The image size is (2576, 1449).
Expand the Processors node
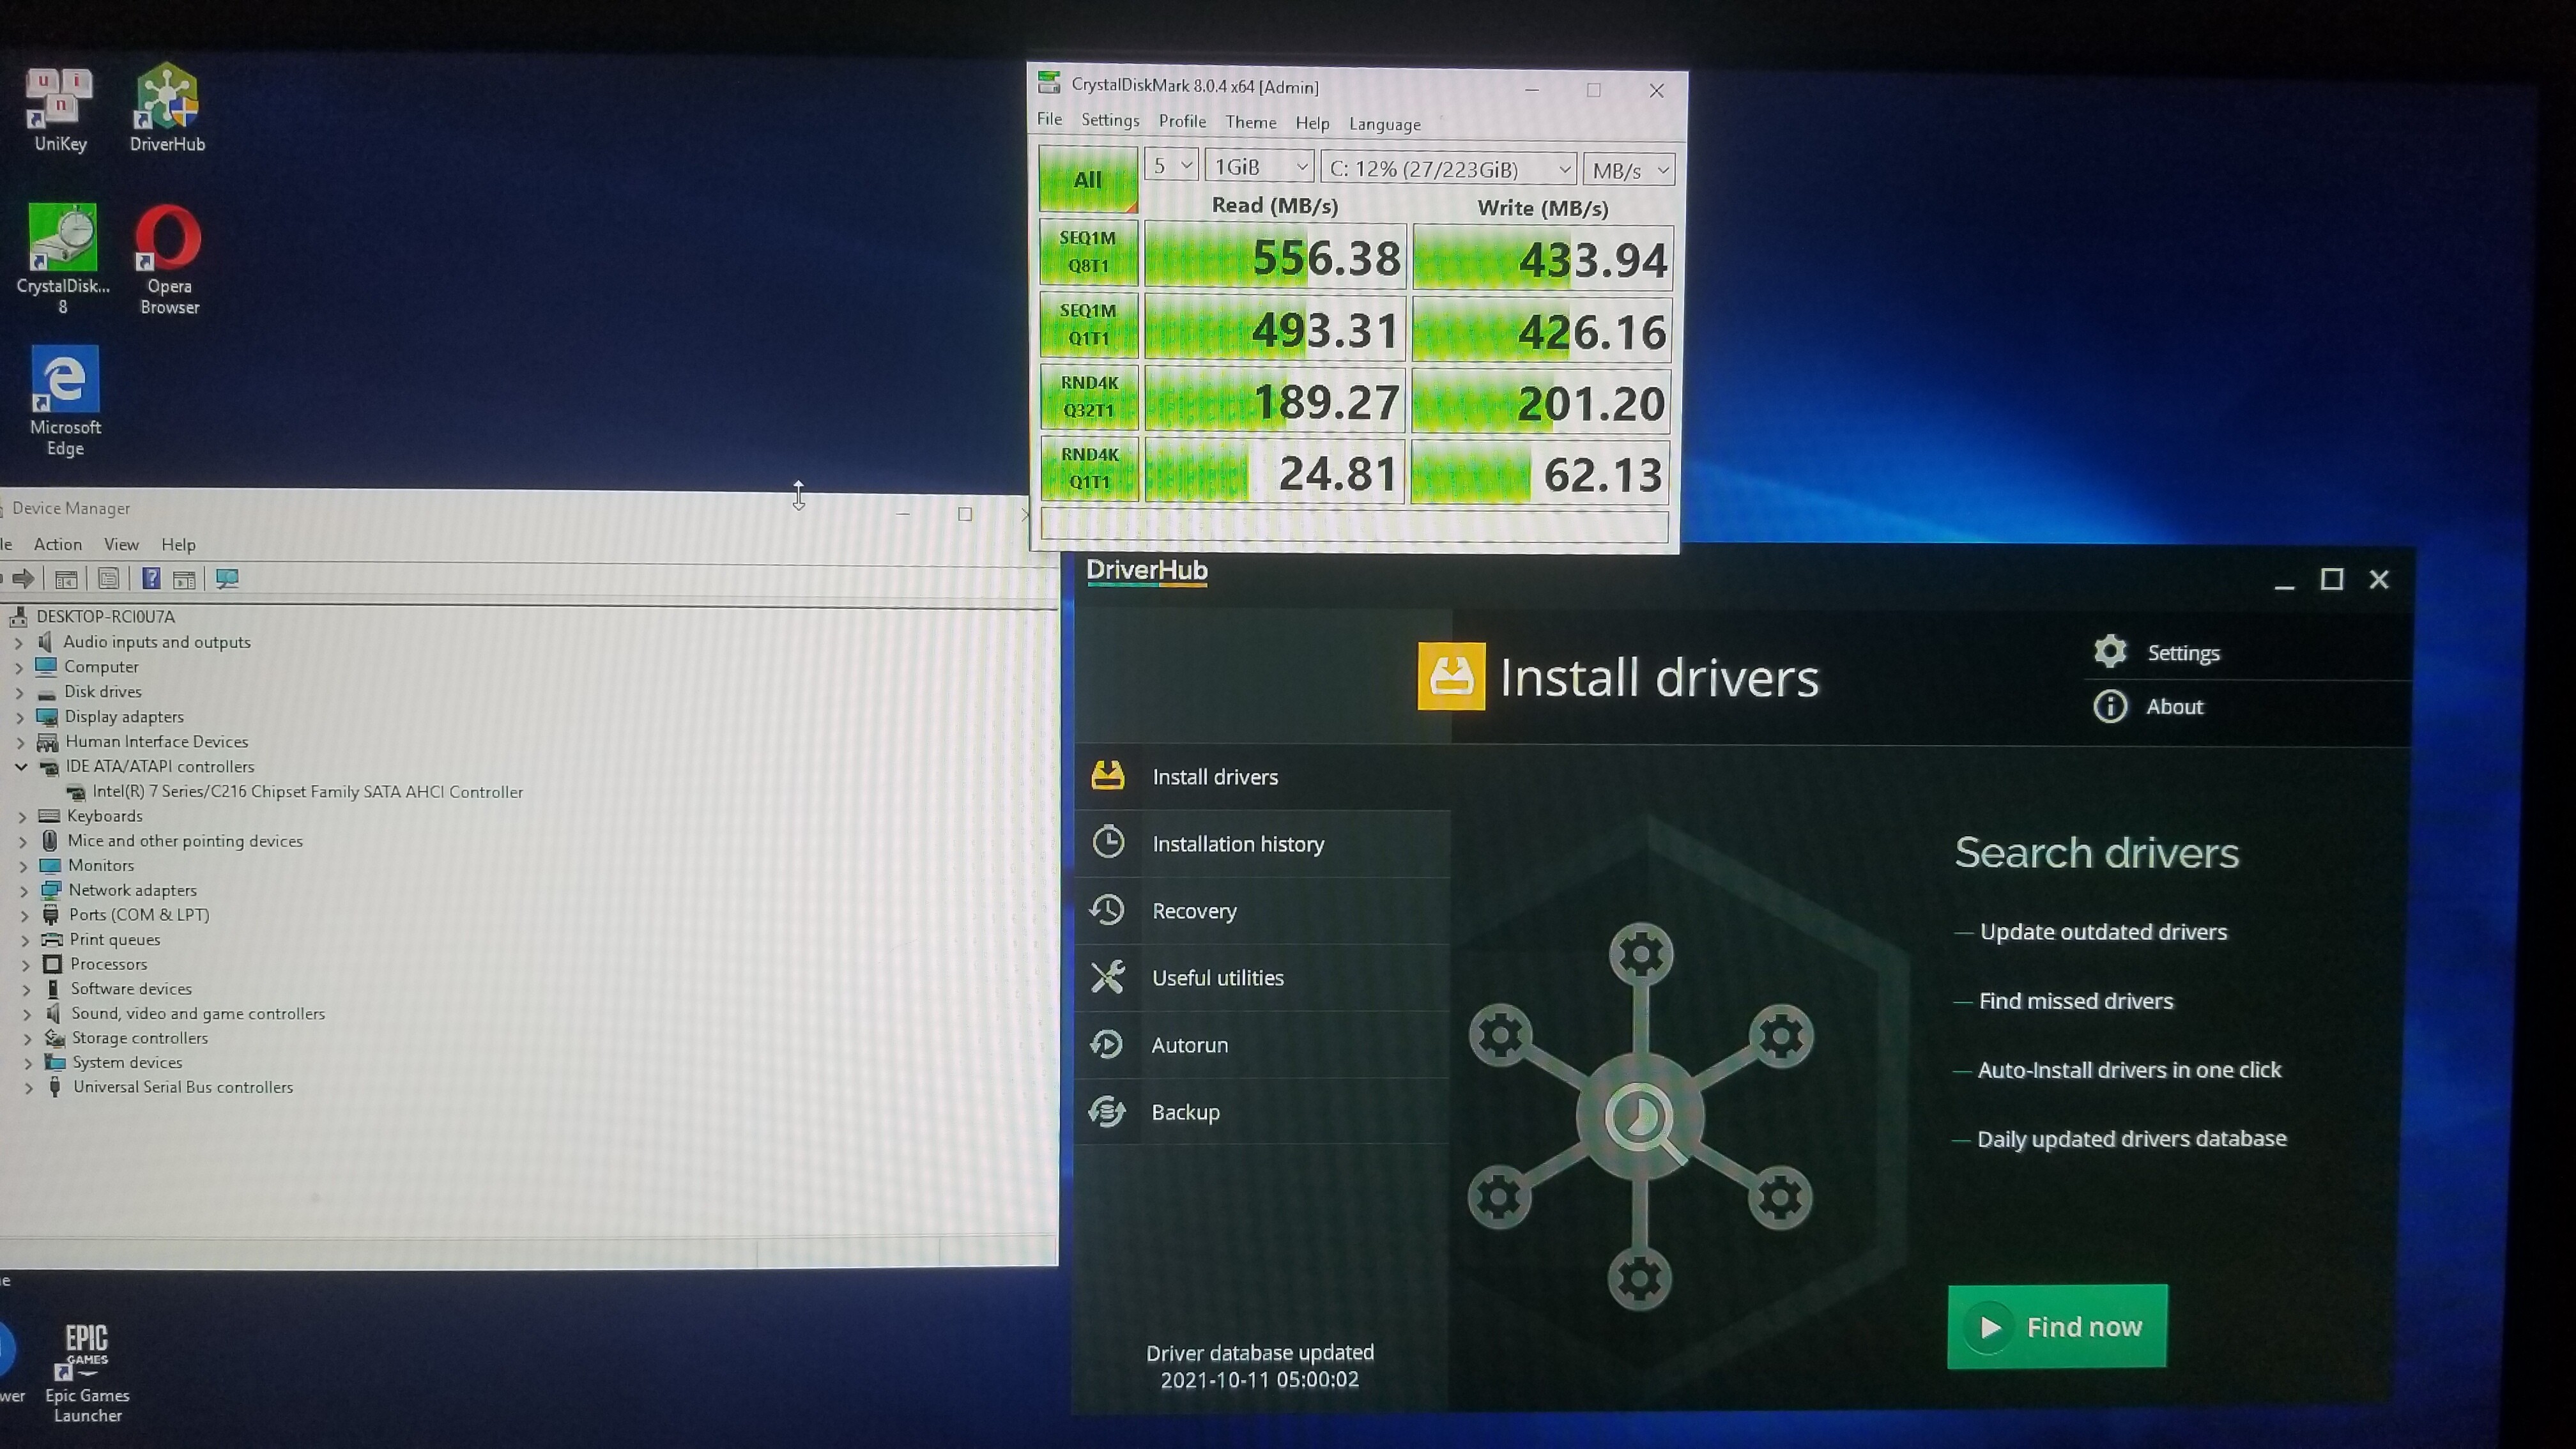tap(25, 964)
